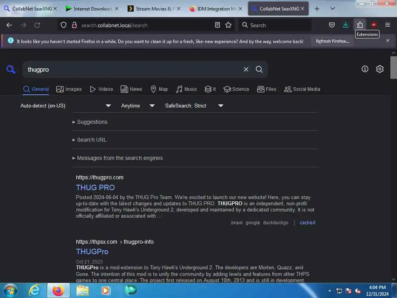Open tracking protection shield icon
Image resolution: width=397 pixels, height=298 pixels.
[64, 25]
